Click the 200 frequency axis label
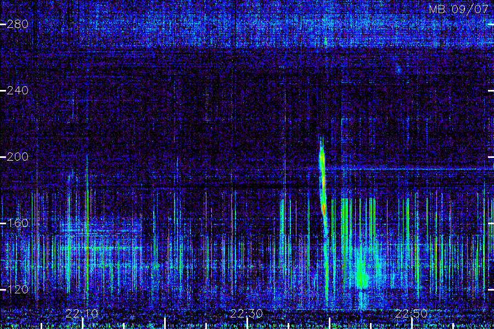This screenshot has width=494, height=329. 18,157
